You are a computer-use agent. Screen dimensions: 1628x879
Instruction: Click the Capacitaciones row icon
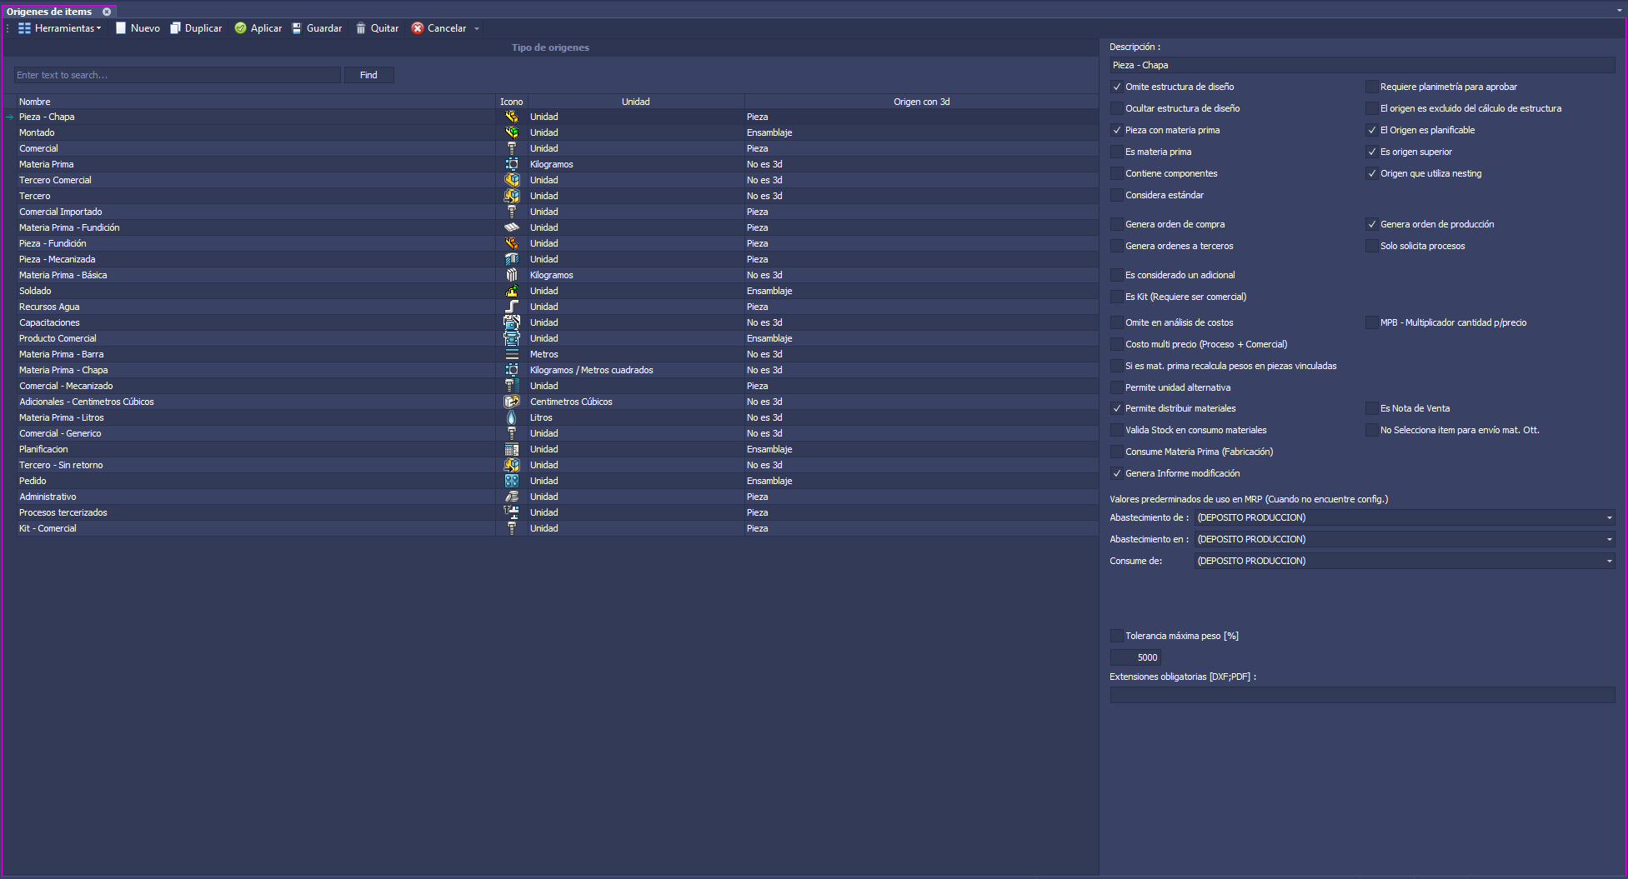pos(512,322)
